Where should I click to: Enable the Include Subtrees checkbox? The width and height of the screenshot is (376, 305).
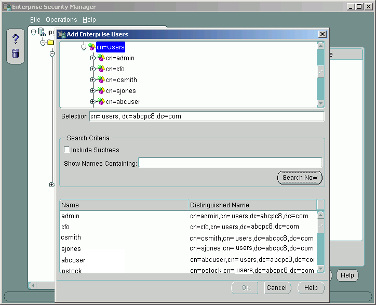[x=66, y=150]
